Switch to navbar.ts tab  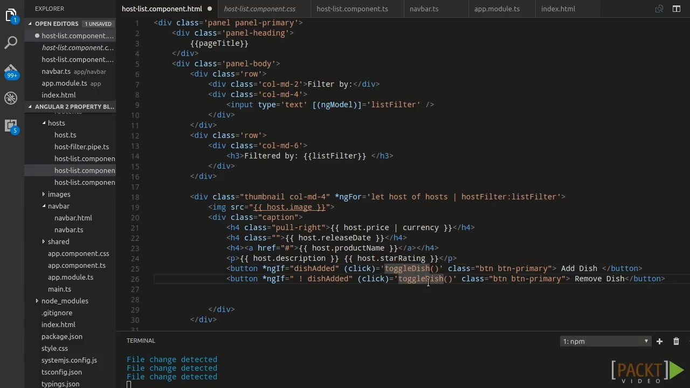coord(424,9)
